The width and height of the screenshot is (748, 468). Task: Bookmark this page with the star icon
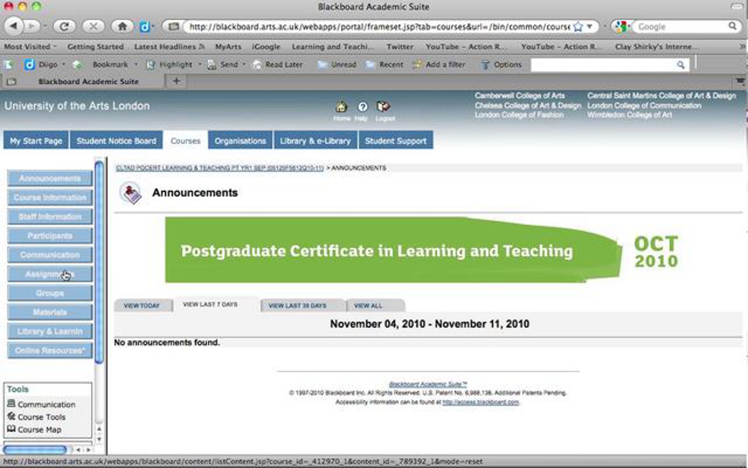[x=578, y=27]
